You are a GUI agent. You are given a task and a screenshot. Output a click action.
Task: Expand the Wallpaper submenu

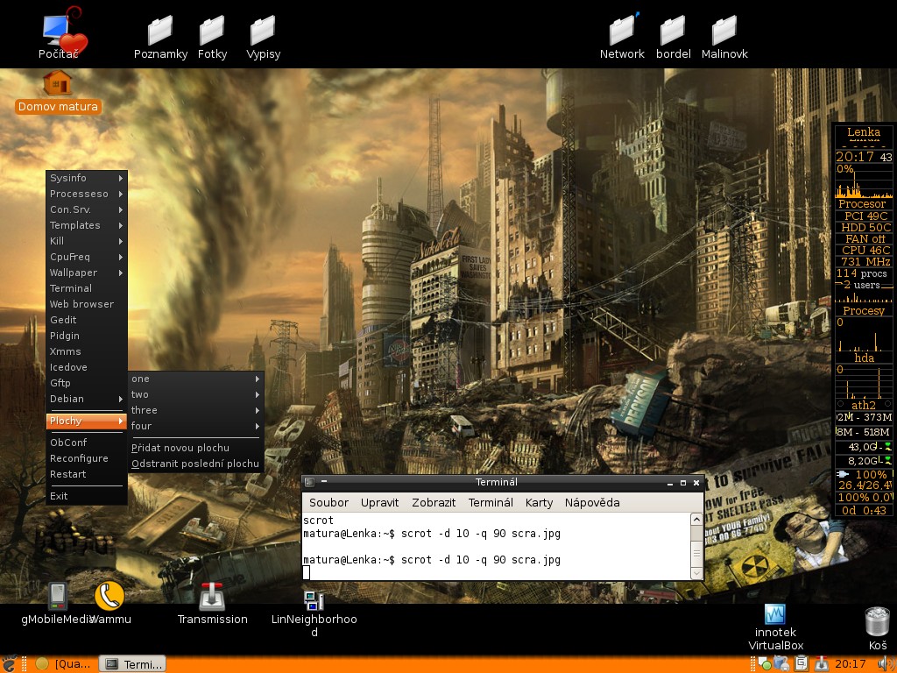(87, 273)
